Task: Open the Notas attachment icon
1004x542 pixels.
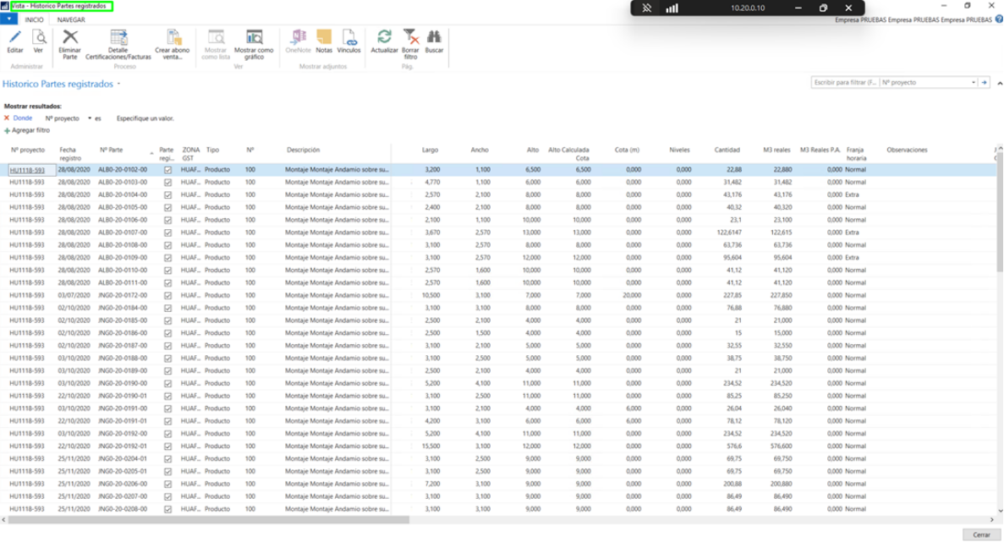Action: click(x=324, y=38)
